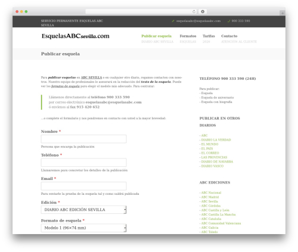
Task: Open ABC Castilla y León link
Action: [x=215, y=210]
